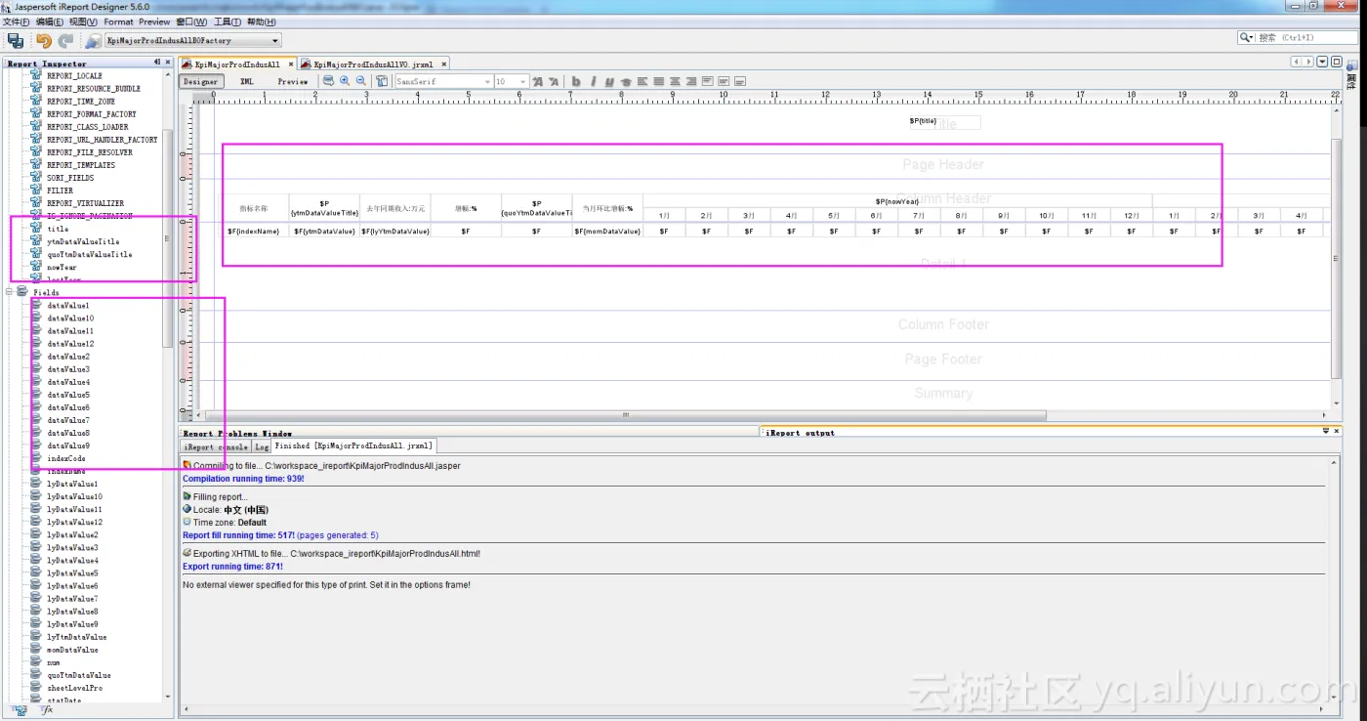
Task: Toggle strikethrough formatting
Action: click(626, 81)
